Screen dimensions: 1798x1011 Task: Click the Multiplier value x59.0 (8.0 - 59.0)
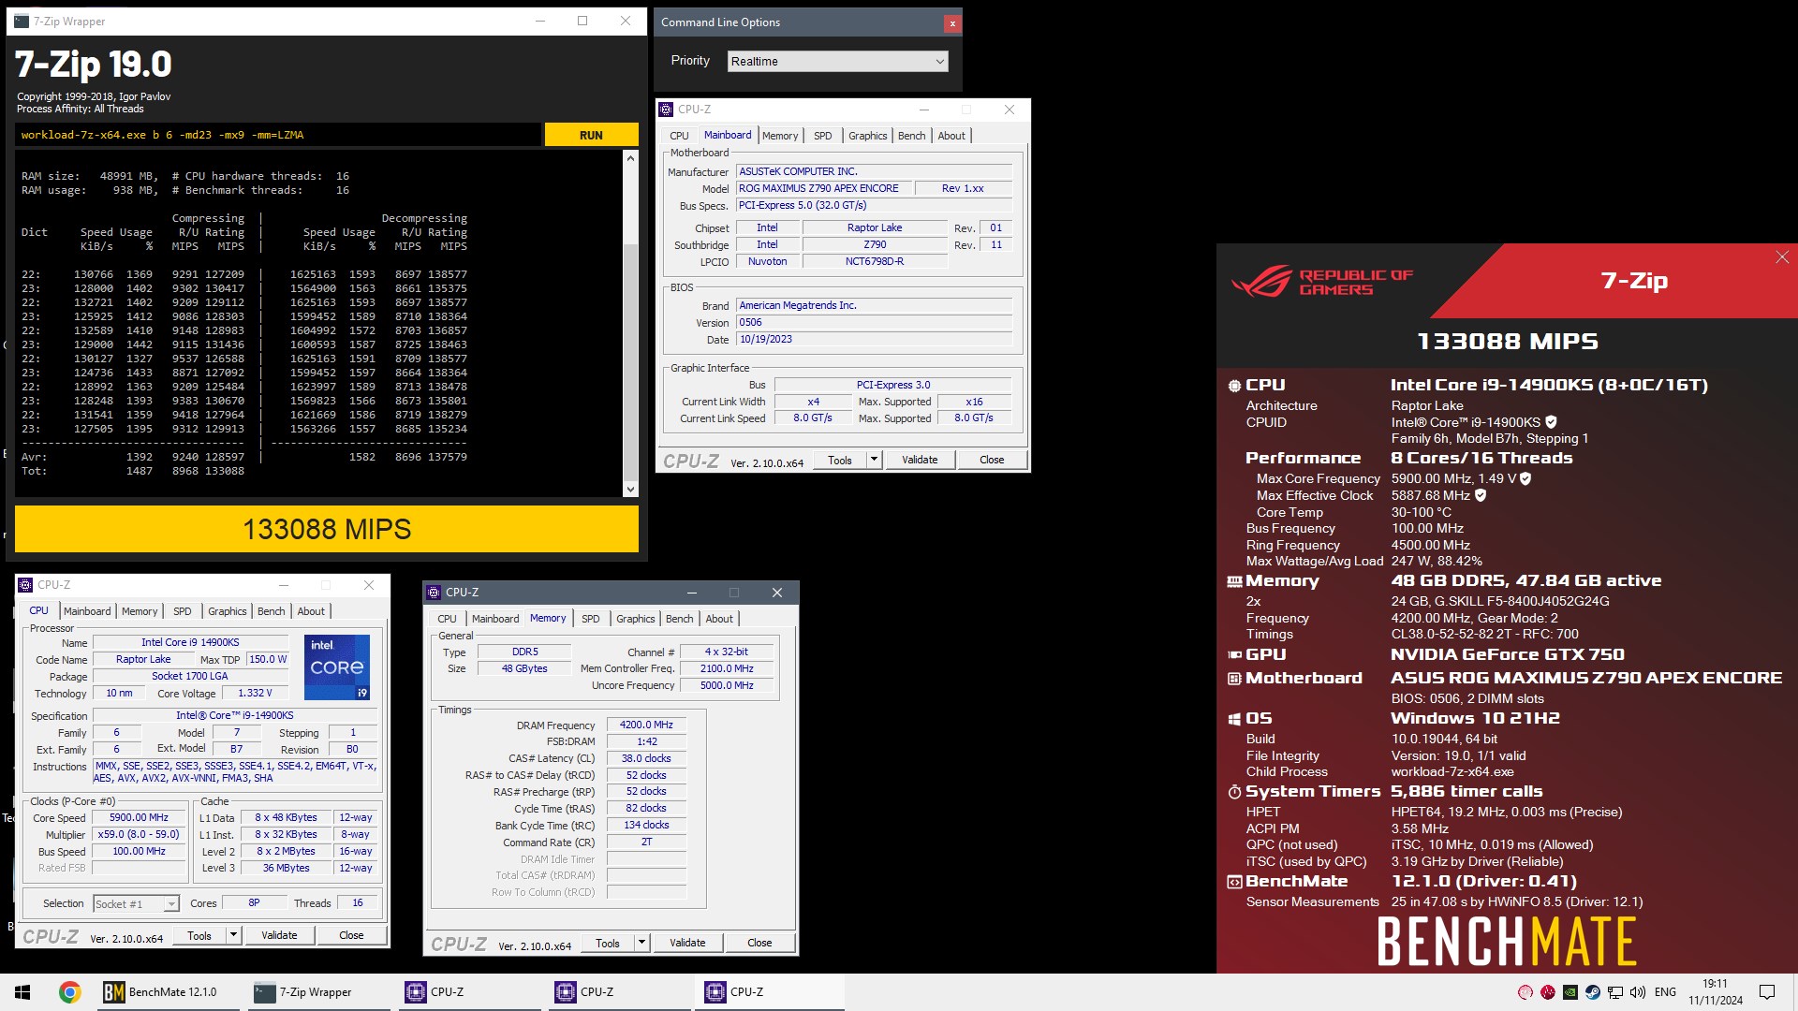tap(139, 834)
